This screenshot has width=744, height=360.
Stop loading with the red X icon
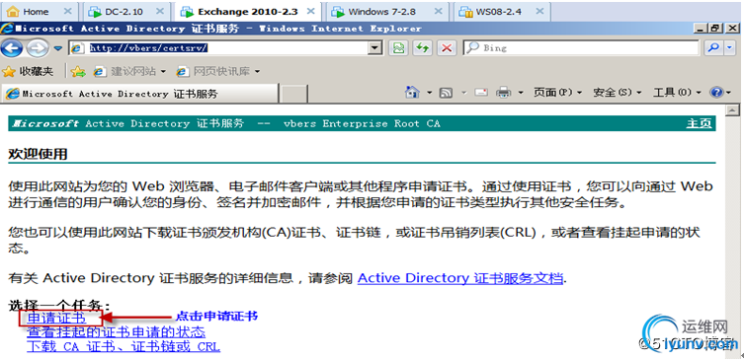tap(447, 48)
